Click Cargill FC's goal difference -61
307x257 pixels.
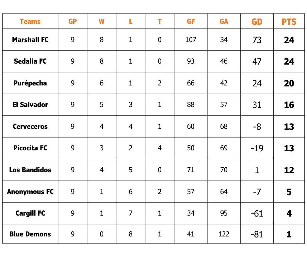pos(257,214)
